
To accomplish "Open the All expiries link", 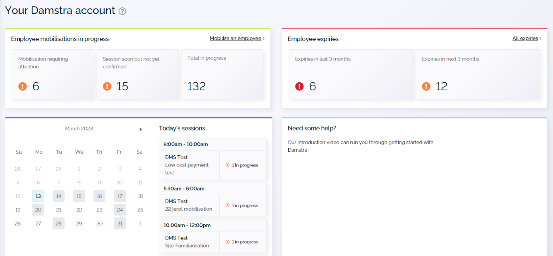I will pyautogui.click(x=525, y=39).
